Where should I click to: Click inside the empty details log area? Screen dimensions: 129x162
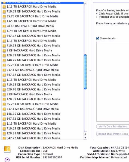coord(113,82)
